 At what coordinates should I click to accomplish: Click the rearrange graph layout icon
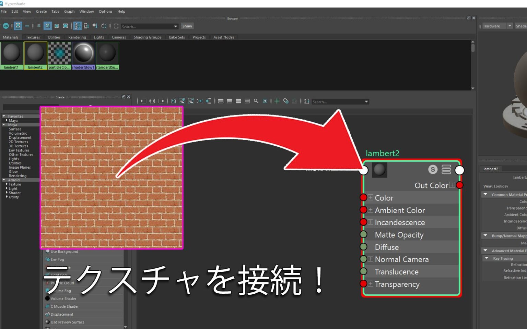tap(265, 101)
